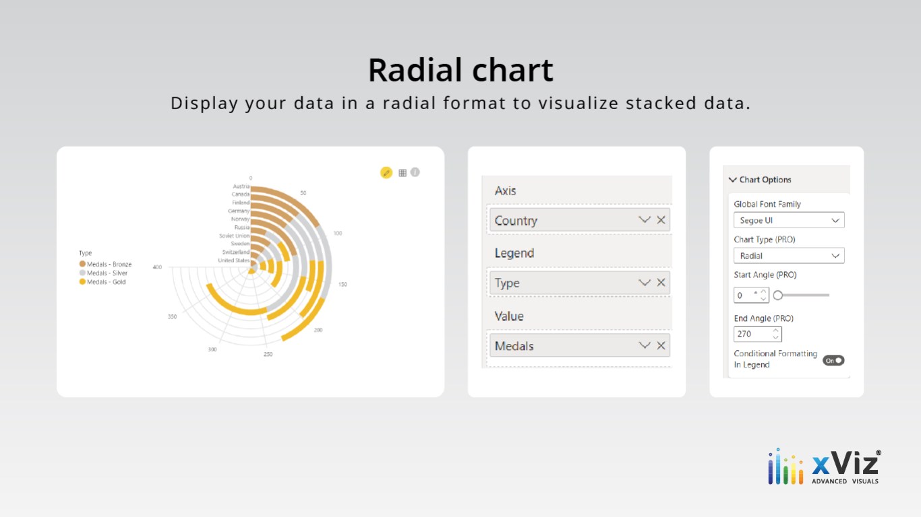
Task: Click the Medals - Gold legend marker
Action: tap(82, 282)
